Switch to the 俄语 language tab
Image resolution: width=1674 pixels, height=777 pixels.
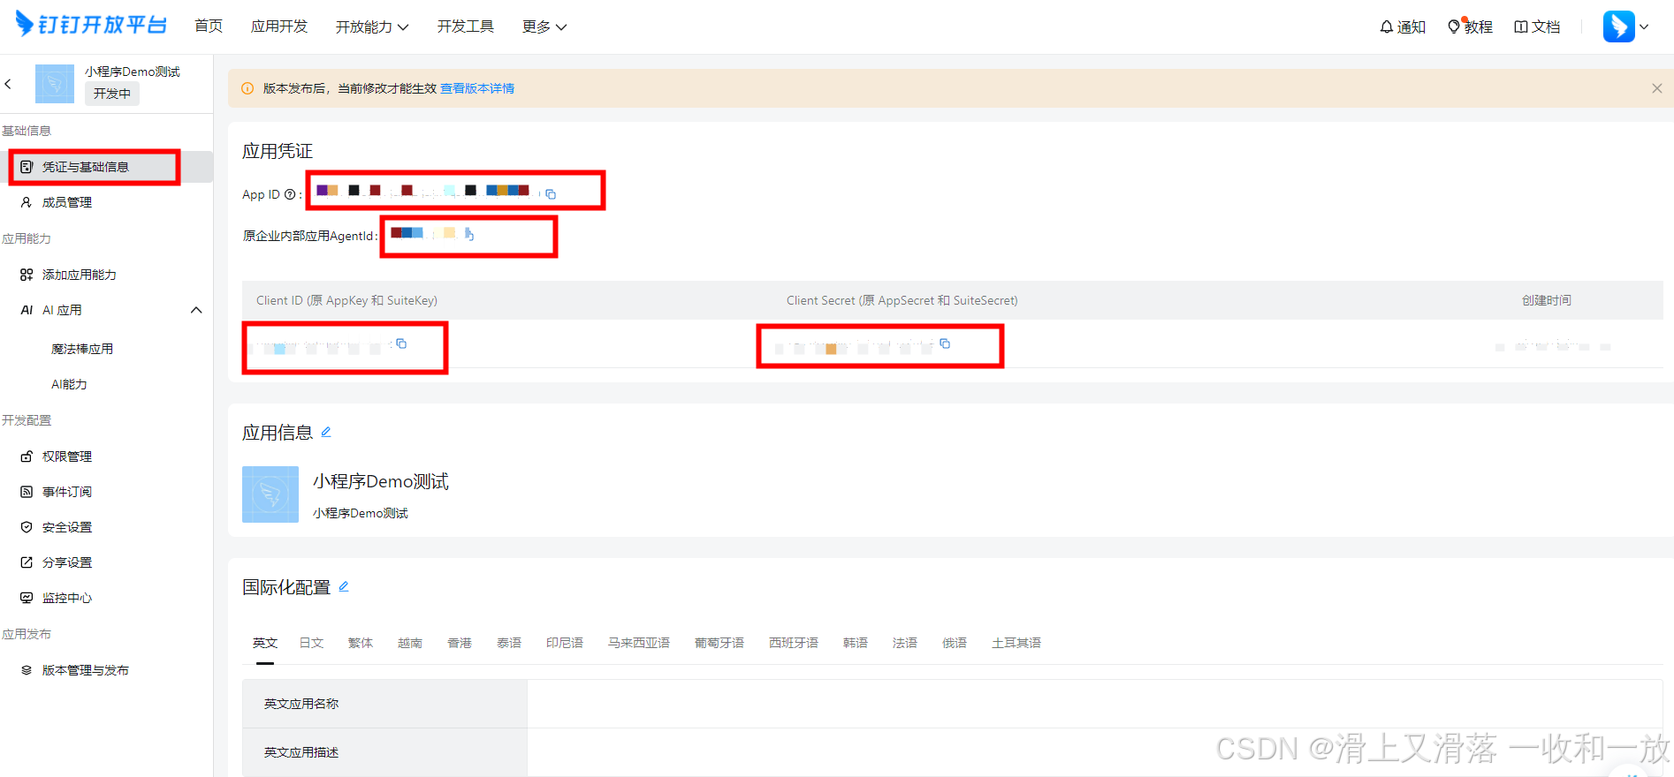pyautogui.click(x=955, y=643)
